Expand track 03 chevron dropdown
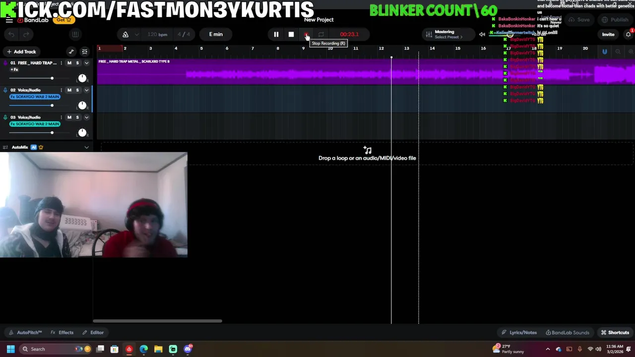 [86, 118]
